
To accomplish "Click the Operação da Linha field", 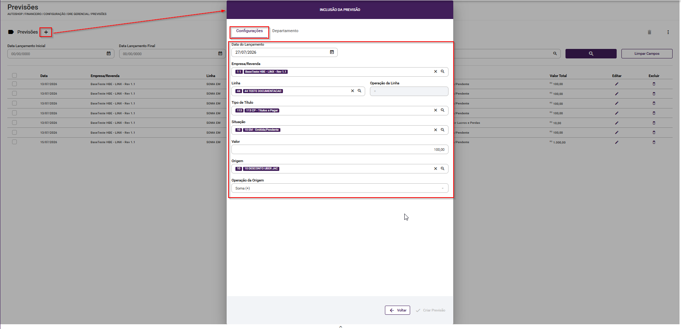I will pos(409,91).
